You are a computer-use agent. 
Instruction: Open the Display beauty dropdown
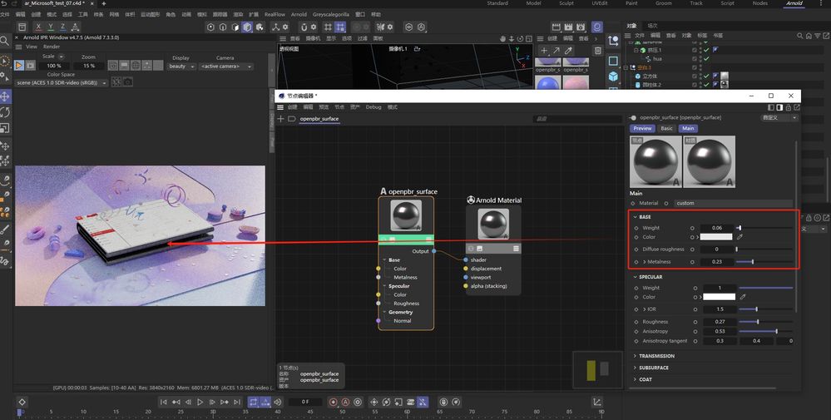[182, 67]
